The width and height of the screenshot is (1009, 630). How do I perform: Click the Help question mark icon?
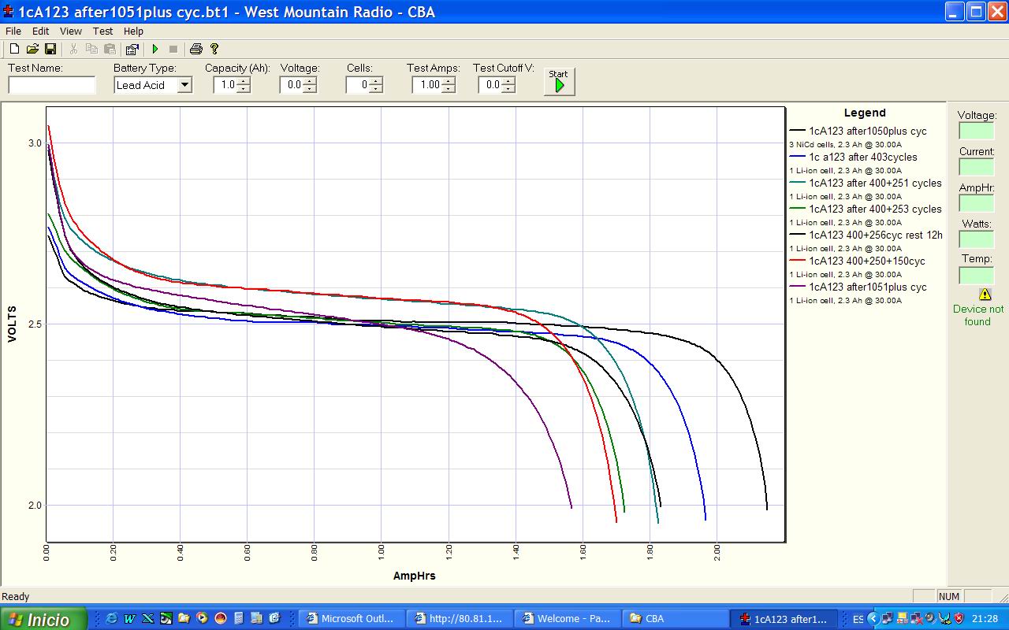(214, 49)
